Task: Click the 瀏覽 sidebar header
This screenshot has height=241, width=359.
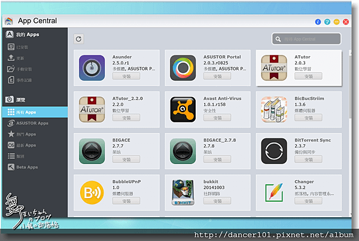Action: pyautogui.click(x=16, y=100)
